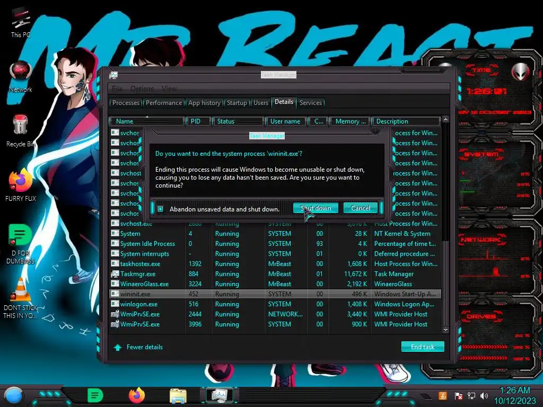Confirm with the Shut down button
This screenshot has width=543, height=407.
[316, 208]
